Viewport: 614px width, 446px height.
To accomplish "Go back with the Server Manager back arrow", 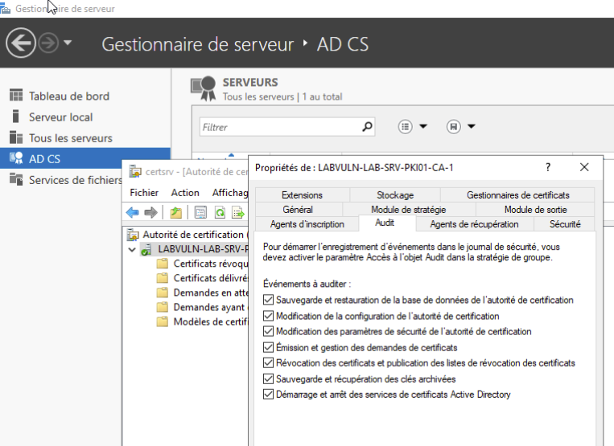I will click(x=21, y=43).
